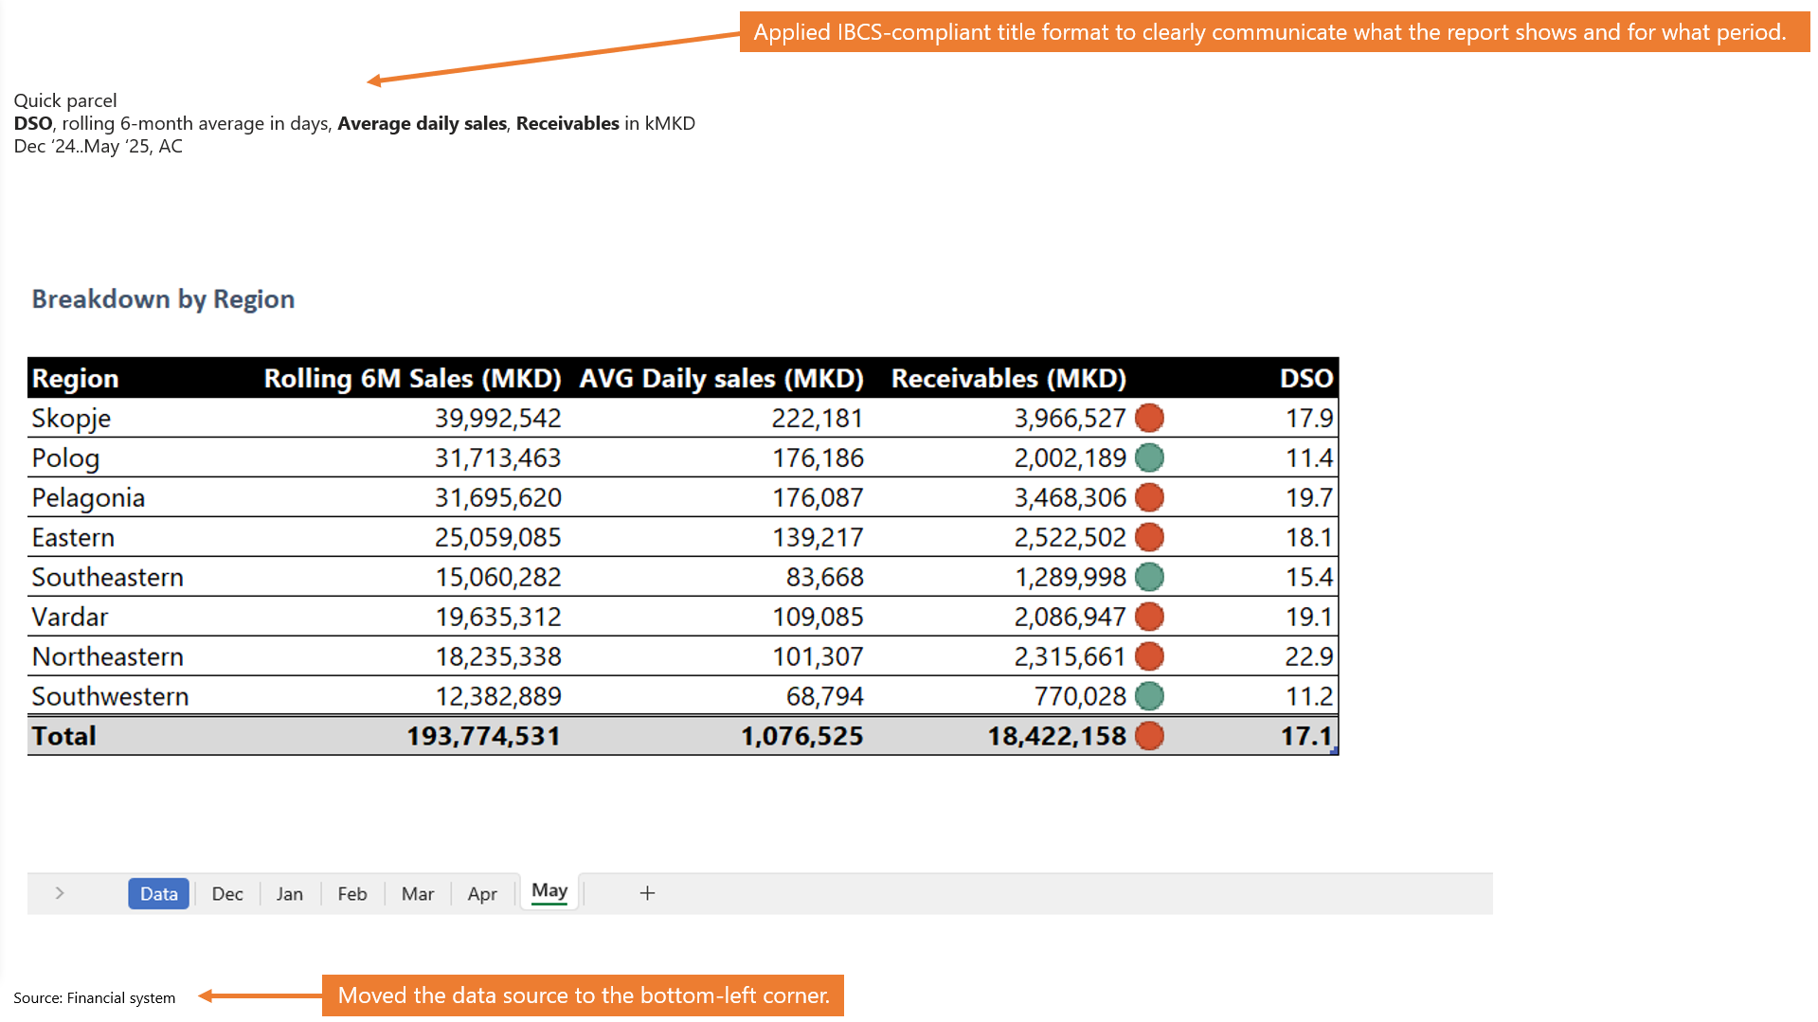Image resolution: width=1818 pixels, height=1022 pixels.
Task: Click the red indicator in Northeastern row
Action: coord(1149,656)
